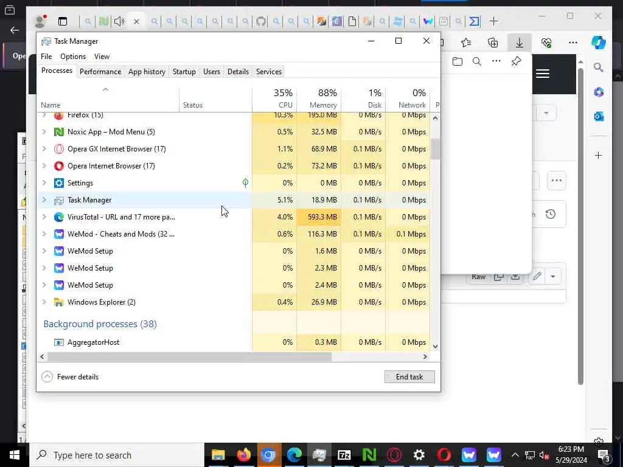Screen dimensions: 623x467
Task: Collapse view with Fewer details arrow
Action: coord(47,377)
